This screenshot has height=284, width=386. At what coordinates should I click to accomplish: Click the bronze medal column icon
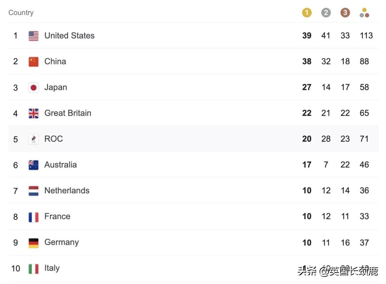point(345,13)
